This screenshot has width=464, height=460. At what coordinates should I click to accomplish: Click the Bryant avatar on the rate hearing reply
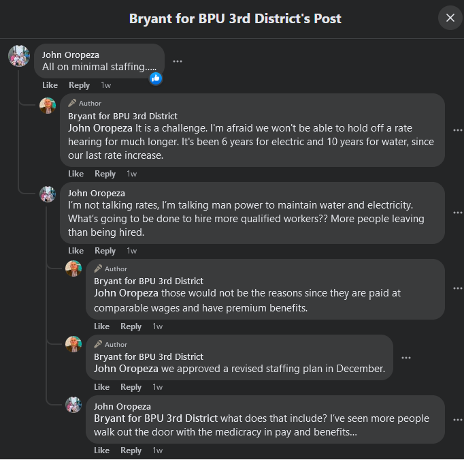pos(48,106)
